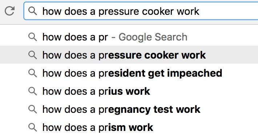Choose 'how does a pregnancy test work' suggestion
This screenshot has width=258, height=136.
(x=129, y=109)
